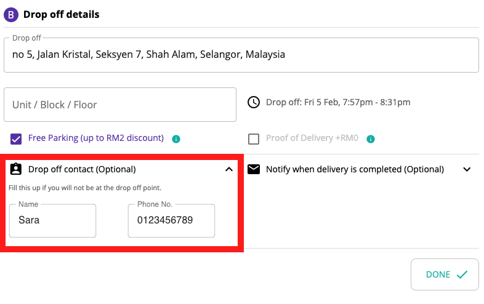Click the Drop off address field
This screenshot has width=484, height=304.
coord(241,55)
